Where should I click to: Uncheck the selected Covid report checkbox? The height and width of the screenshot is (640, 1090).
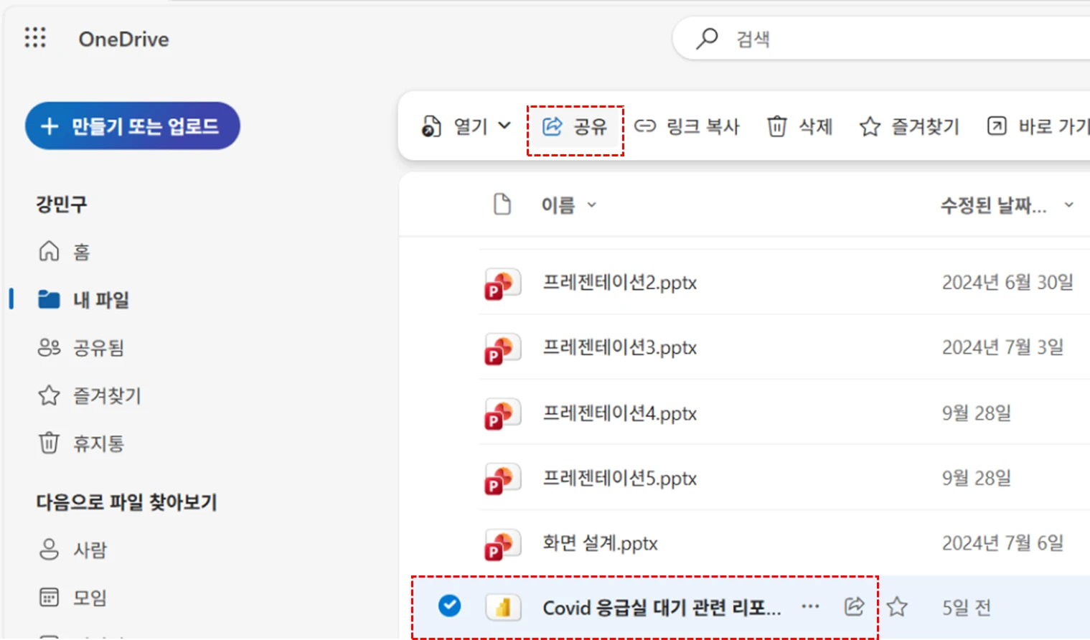(450, 606)
